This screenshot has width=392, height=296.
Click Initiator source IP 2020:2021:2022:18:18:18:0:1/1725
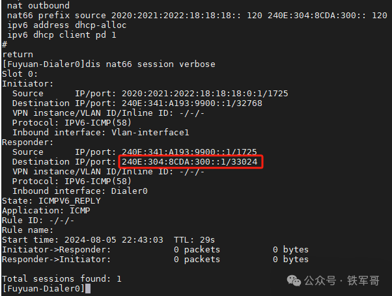pos(204,94)
